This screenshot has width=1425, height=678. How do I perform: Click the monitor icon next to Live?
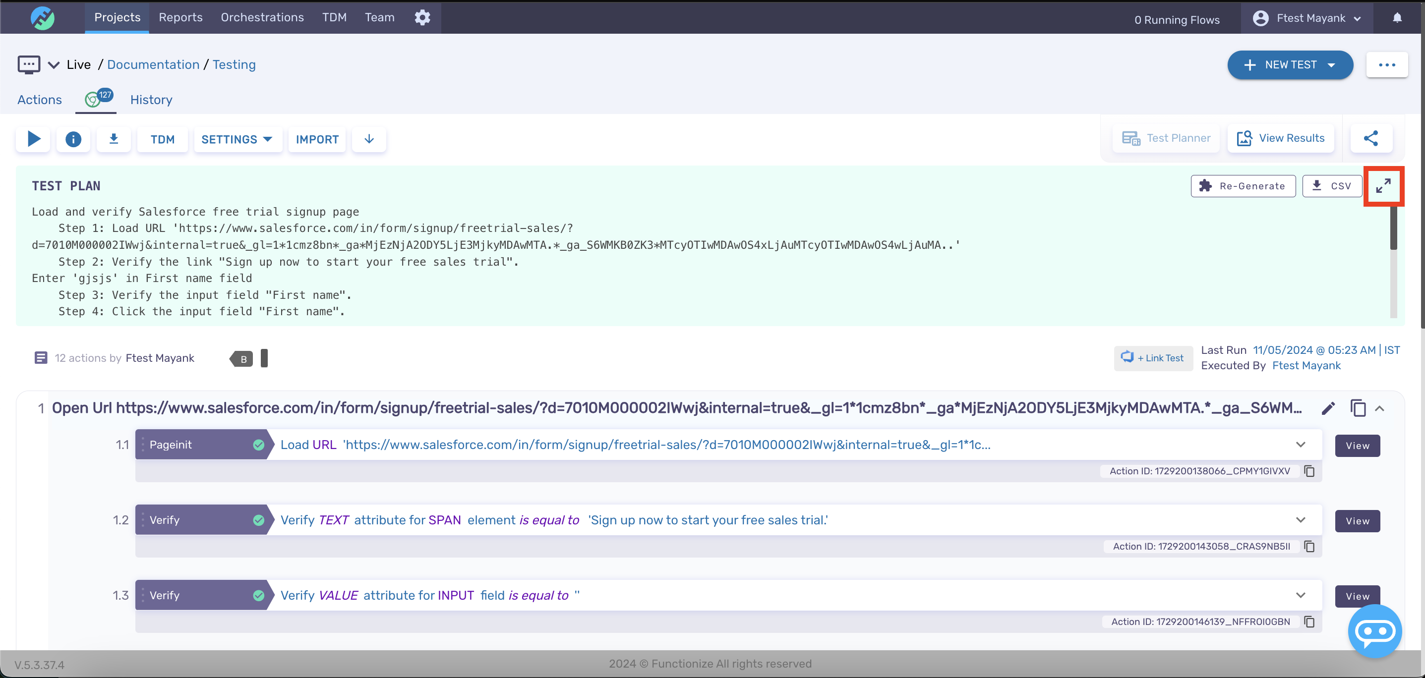click(x=29, y=64)
